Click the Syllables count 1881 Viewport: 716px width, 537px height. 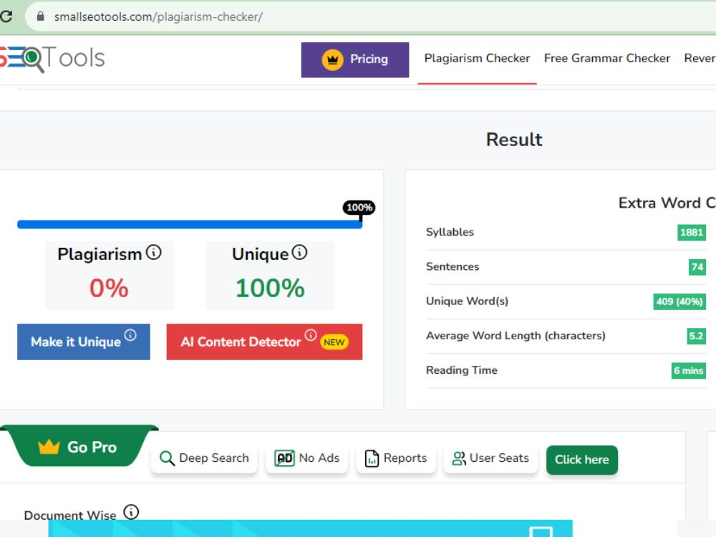[x=692, y=233]
